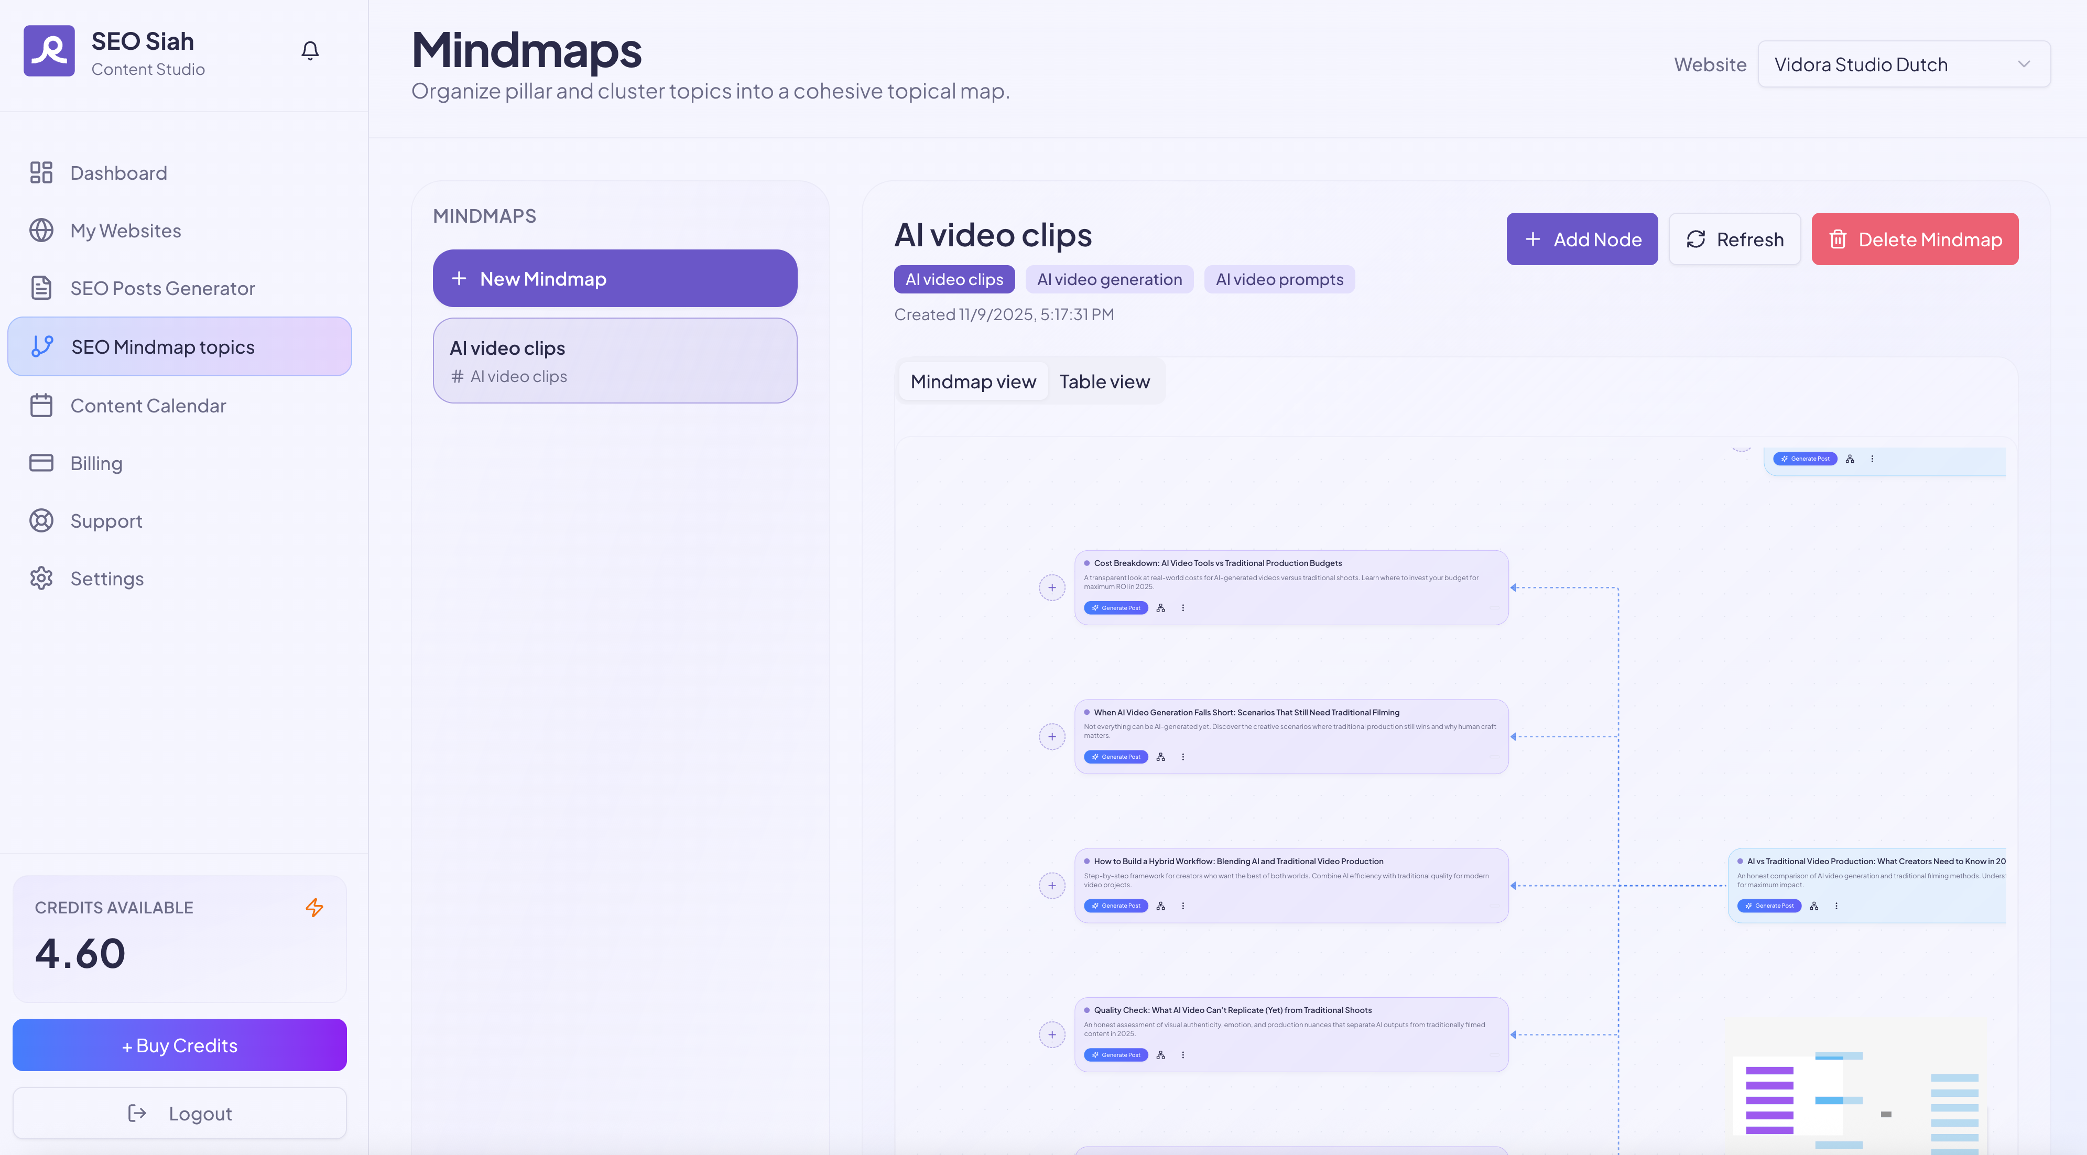Switch to Table view tab

pyautogui.click(x=1104, y=382)
